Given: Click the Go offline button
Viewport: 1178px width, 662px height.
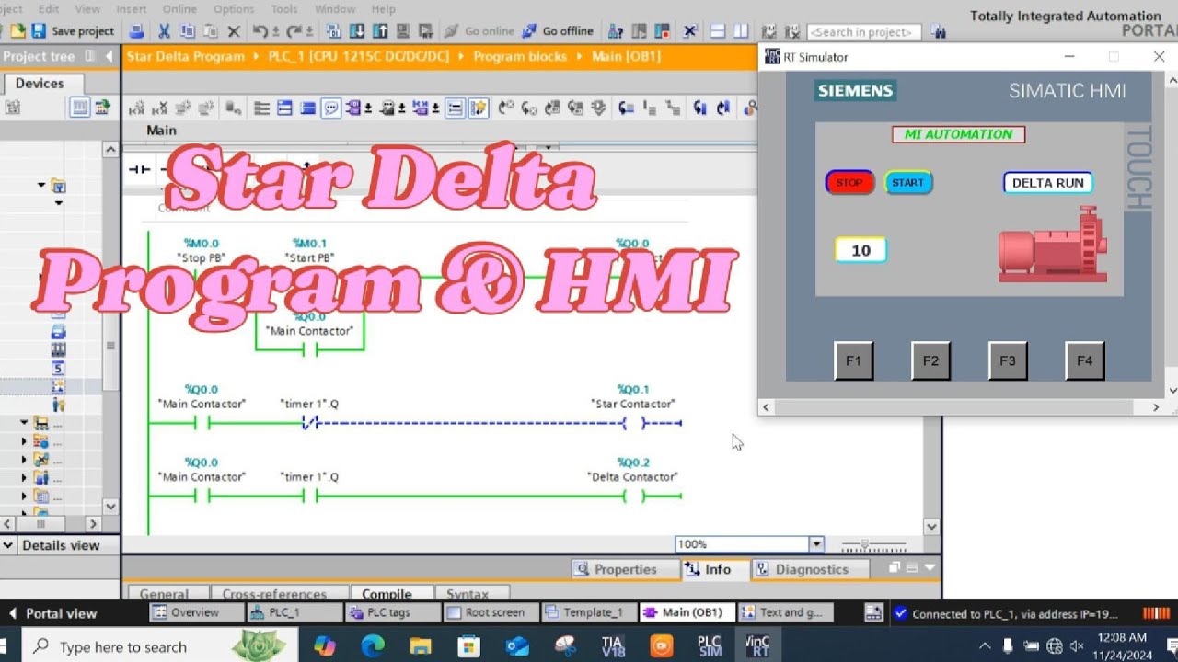Looking at the screenshot, I should tap(558, 31).
